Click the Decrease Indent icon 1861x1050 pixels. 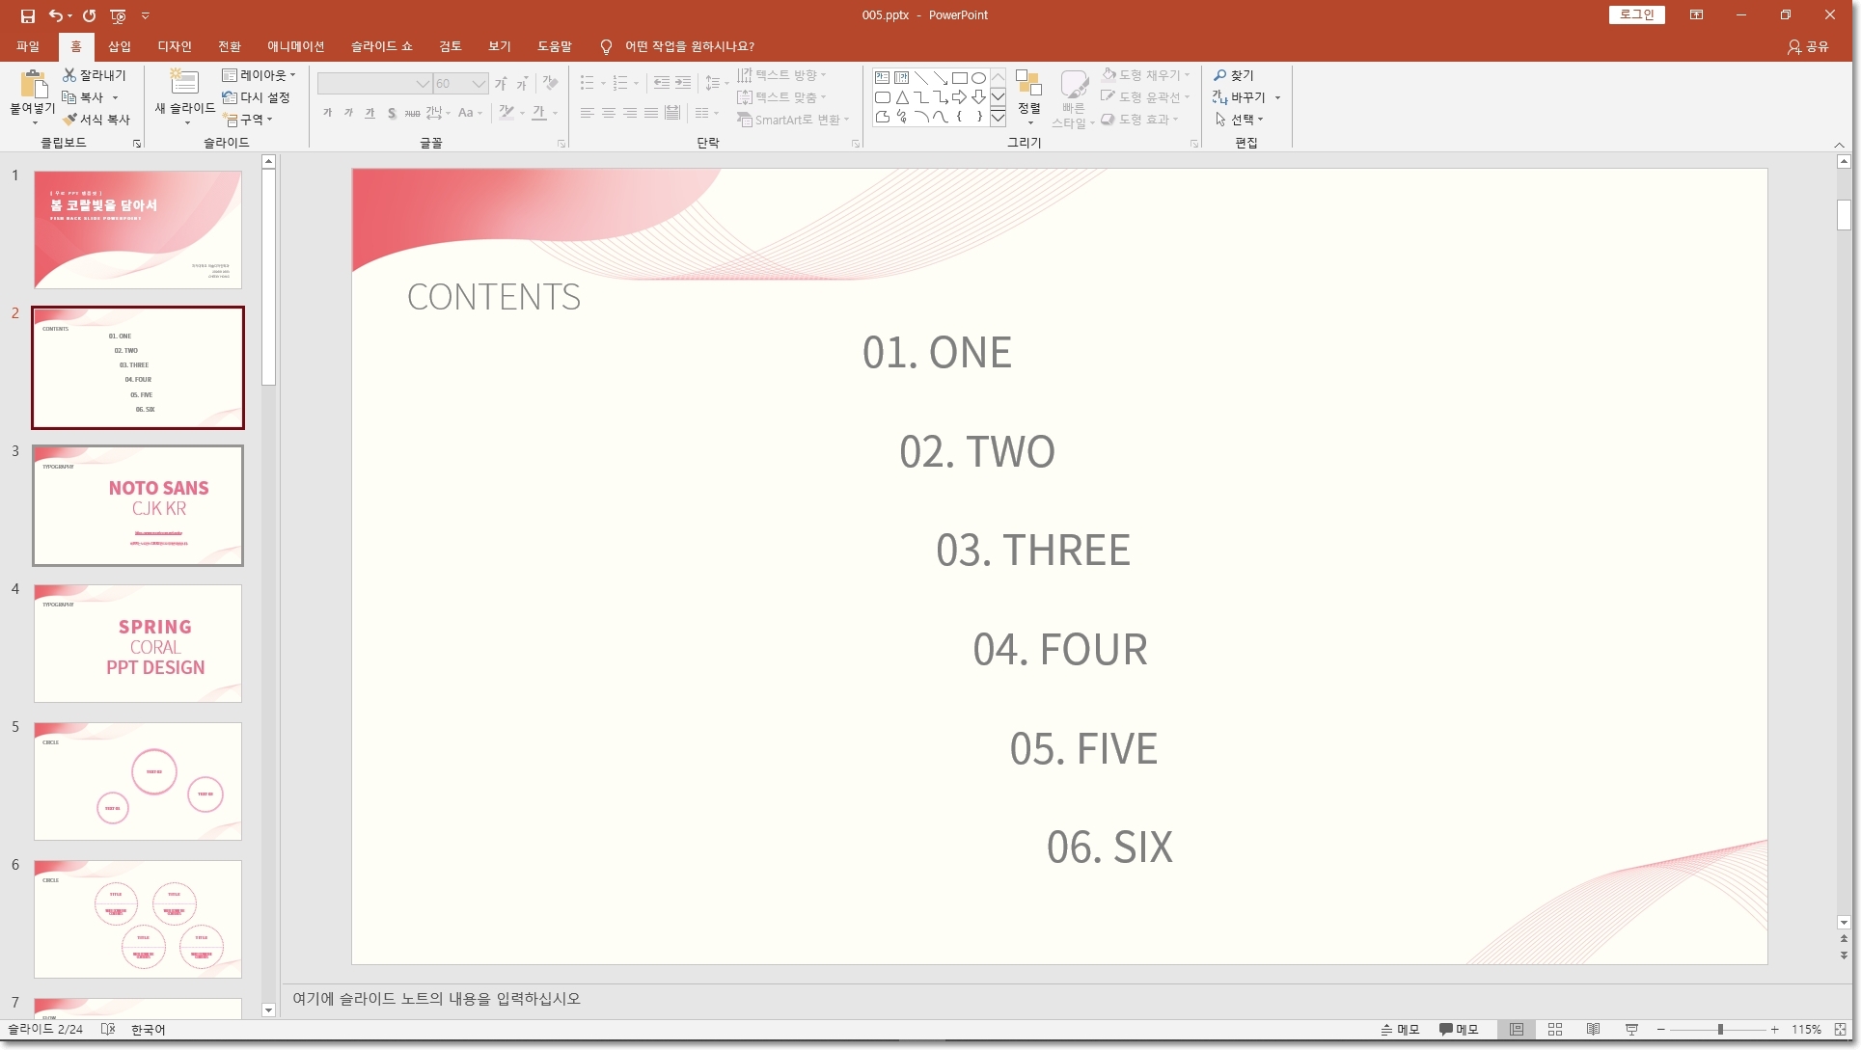pos(662,83)
